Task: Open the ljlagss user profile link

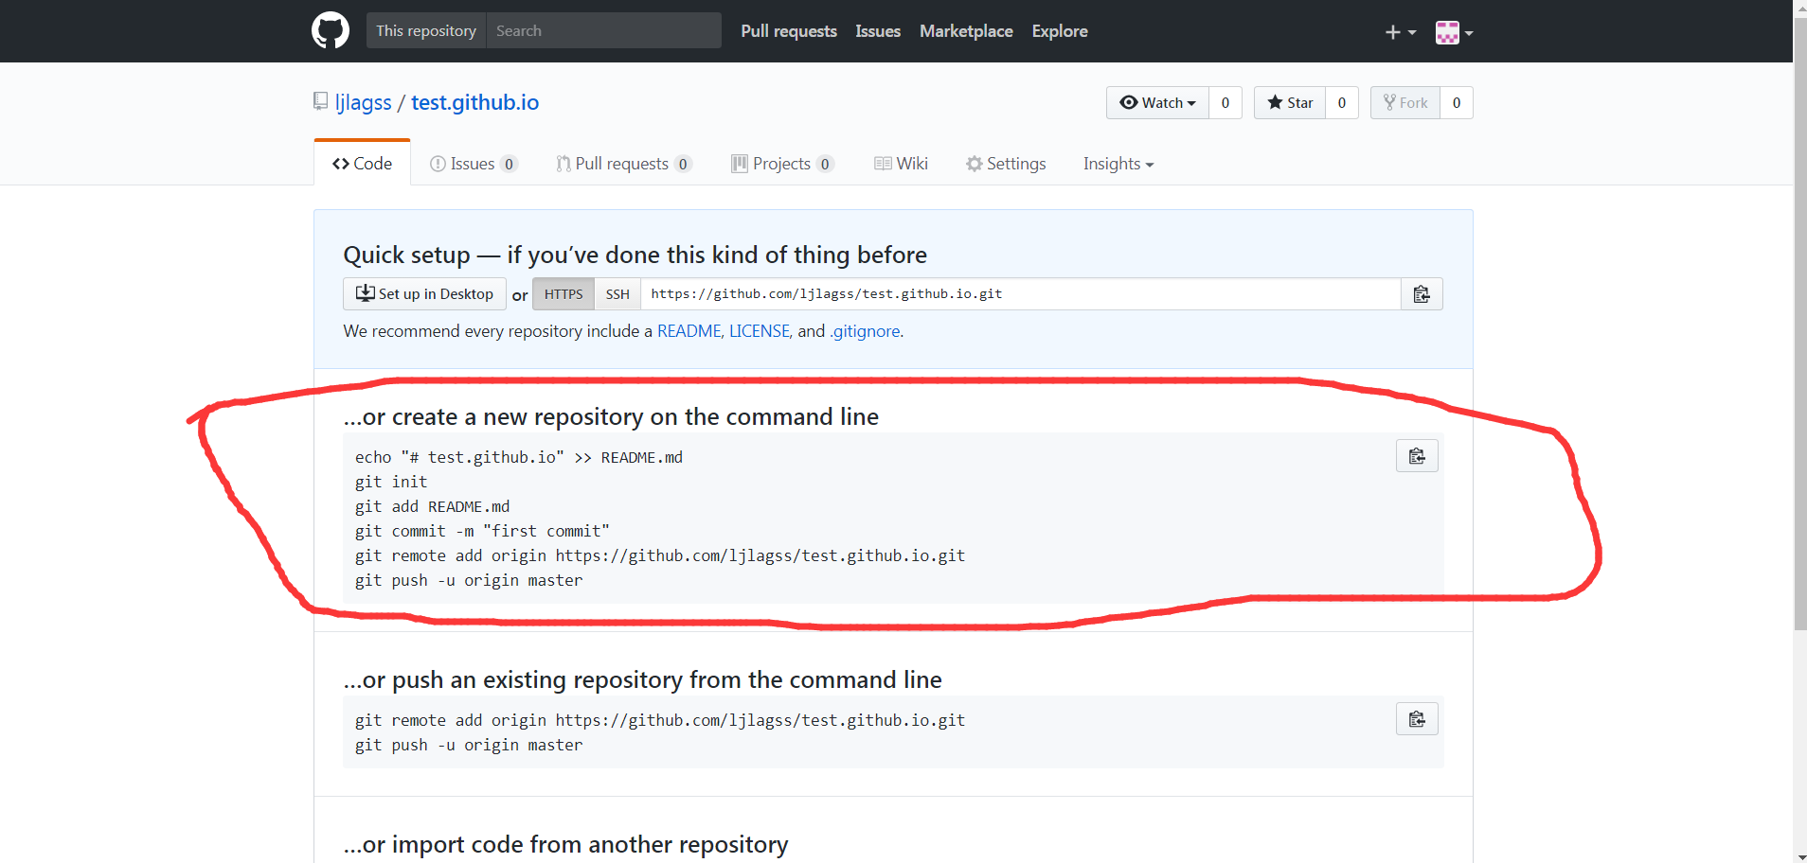Action: point(363,102)
